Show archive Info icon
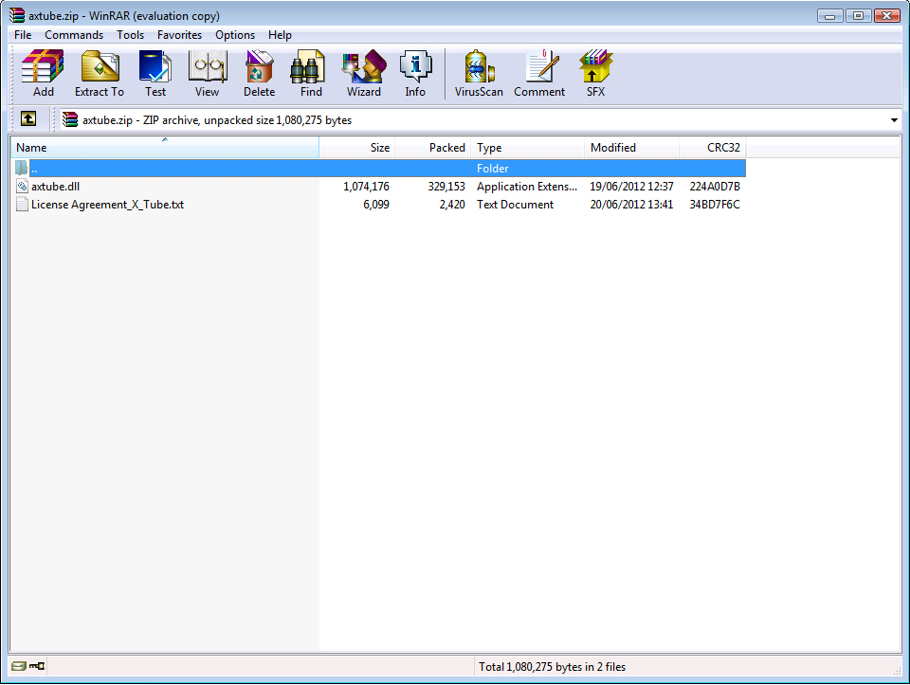910x685 pixels. point(415,66)
